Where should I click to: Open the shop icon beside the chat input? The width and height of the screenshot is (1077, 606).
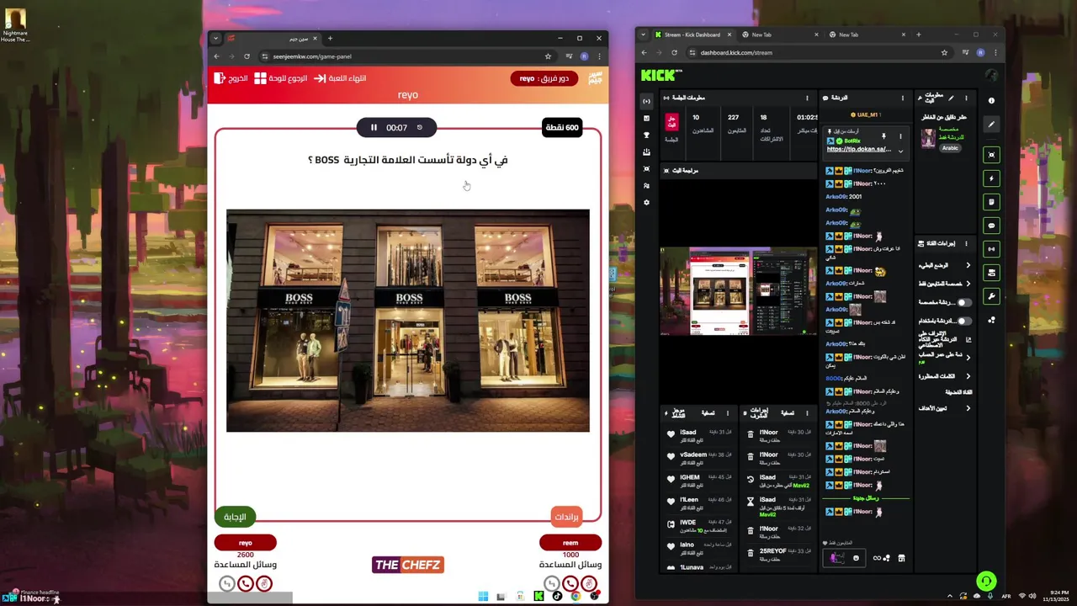(x=901, y=558)
